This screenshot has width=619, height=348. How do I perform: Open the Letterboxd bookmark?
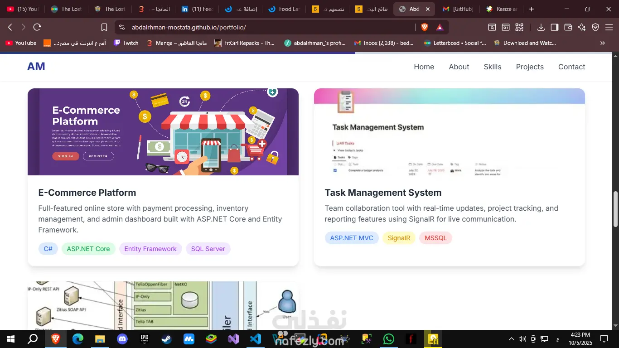[455, 43]
